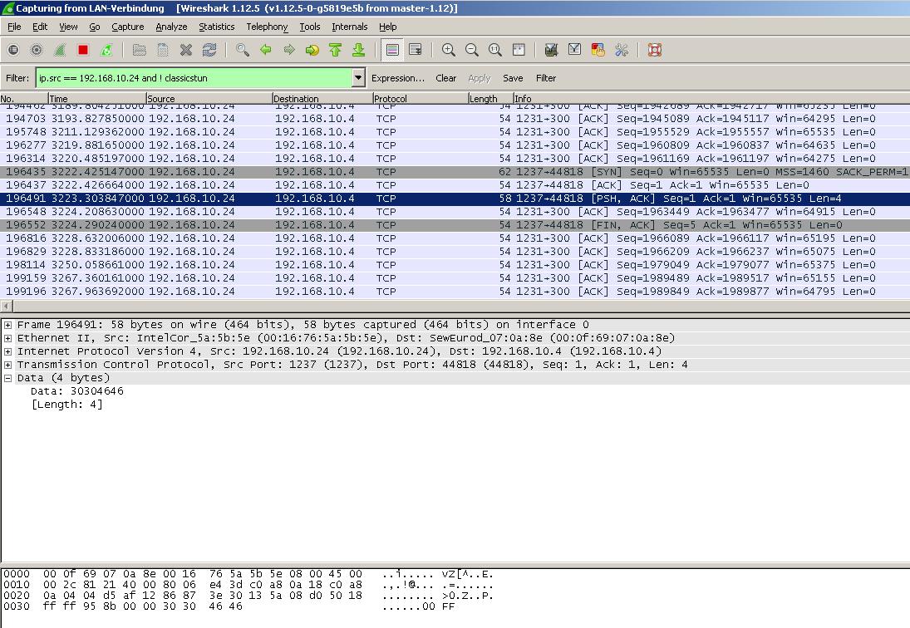This screenshot has height=628, width=910.
Task: Click the display filter input field
Action: (x=194, y=78)
